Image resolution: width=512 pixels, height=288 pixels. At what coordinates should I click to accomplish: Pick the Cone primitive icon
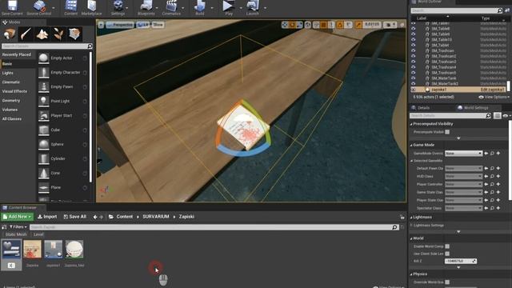(x=43, y=173)
